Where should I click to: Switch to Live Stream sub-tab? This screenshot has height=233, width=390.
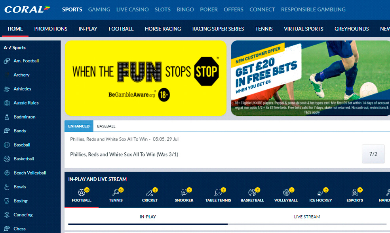[307, 217]
